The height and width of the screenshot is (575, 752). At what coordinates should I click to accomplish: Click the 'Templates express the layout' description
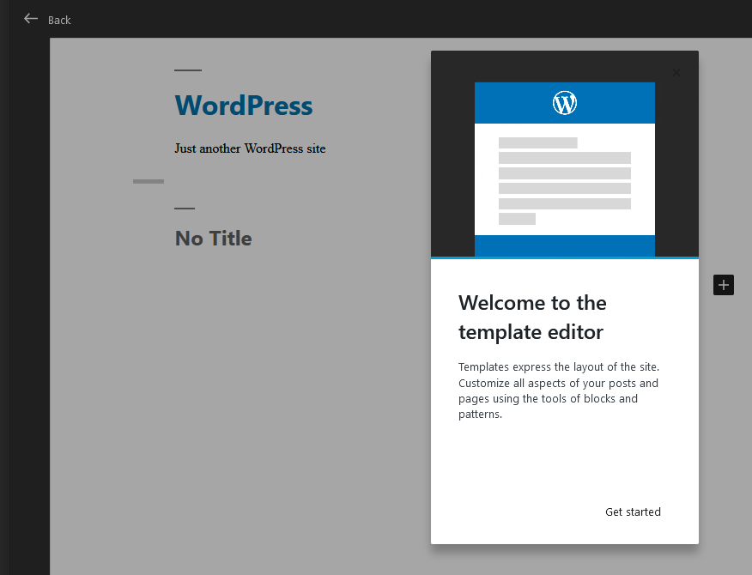pyautogui.click(x=559, y=390)
